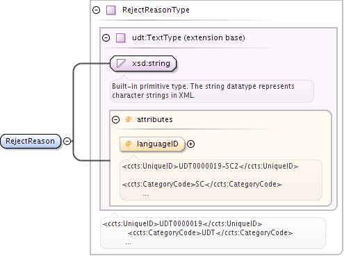Click the RejectReasonType title text

[x=156, y=10]
